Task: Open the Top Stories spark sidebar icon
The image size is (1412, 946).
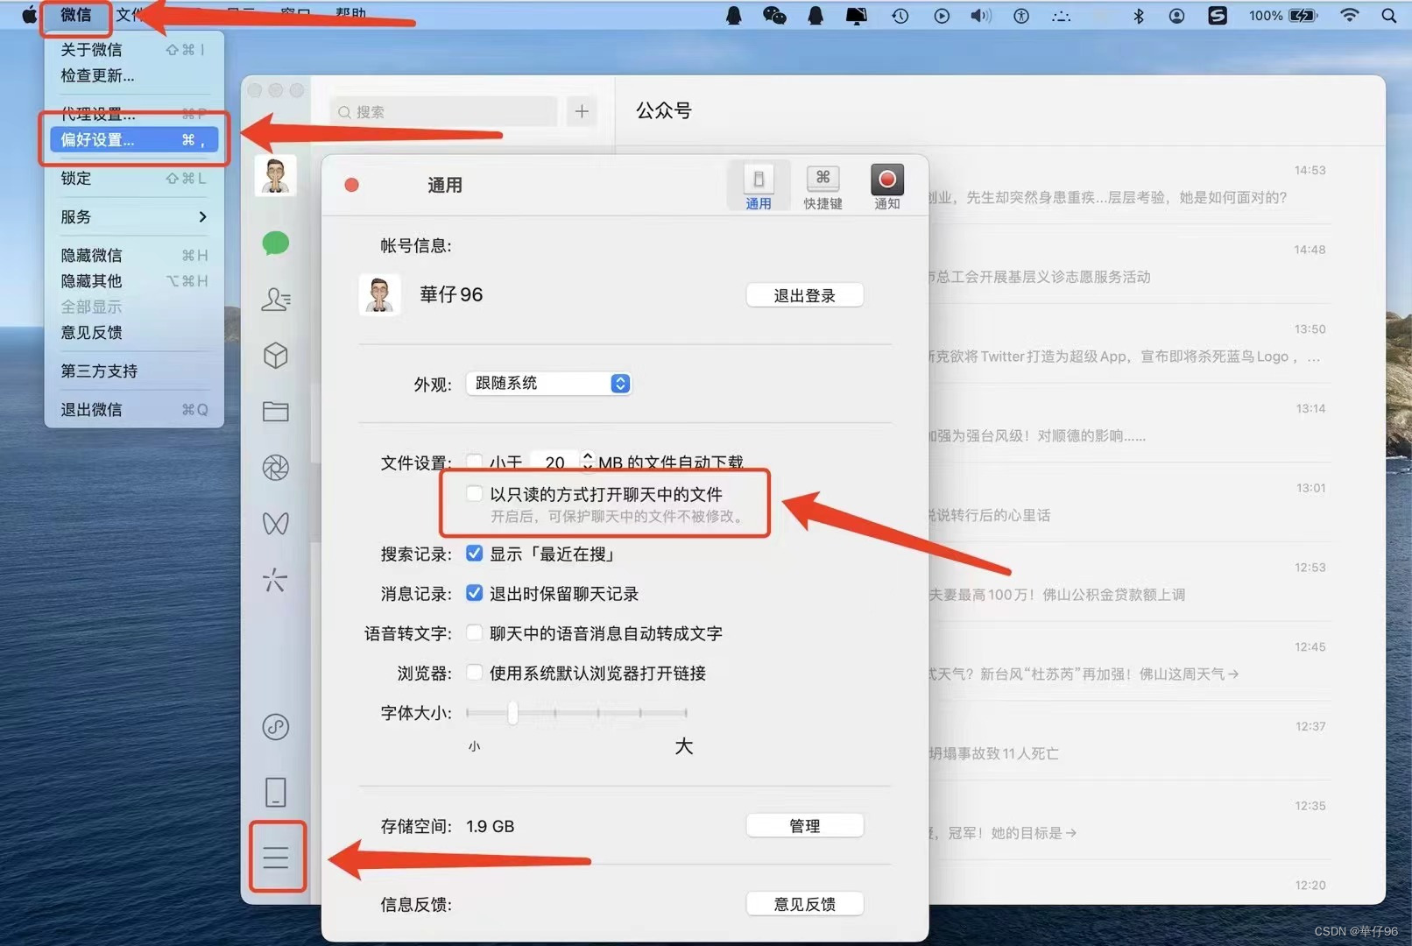Action: 276,580
